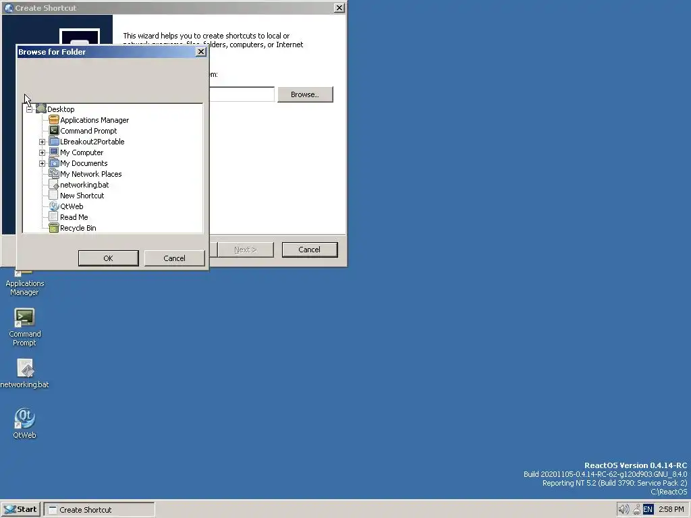Click the My Documents icon in the tree
Image resolution: width=691 pixels, height=518 pixels.
click(54, 163)
